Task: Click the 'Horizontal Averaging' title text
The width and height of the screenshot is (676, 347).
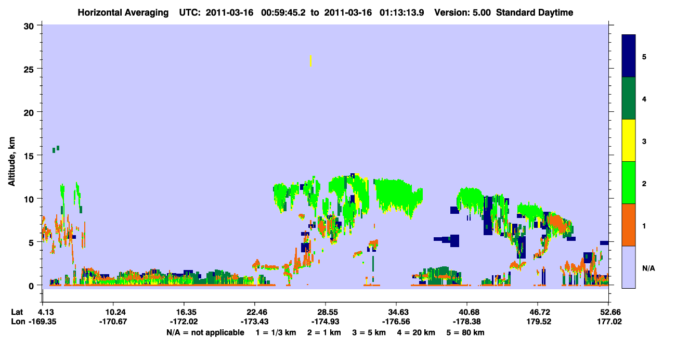Action: 122,12
